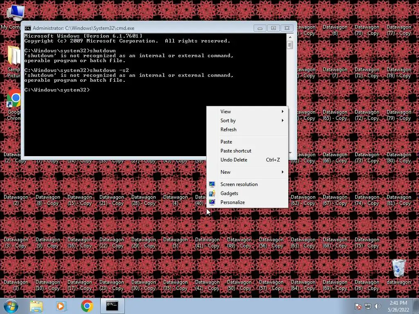Select Datawagon (80) - Copy item
Screen dimensions: 419x314
pos(399,157)
